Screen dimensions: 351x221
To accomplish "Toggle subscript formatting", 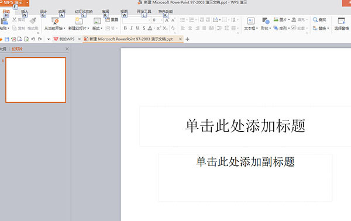I will (165, 28).
